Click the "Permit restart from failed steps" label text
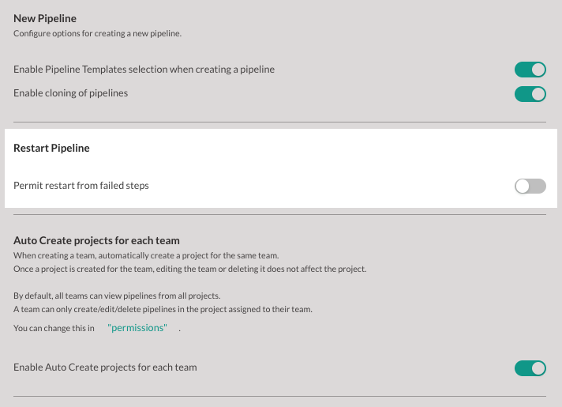This screenshot has width=562, height=407. tap(81, 186)
